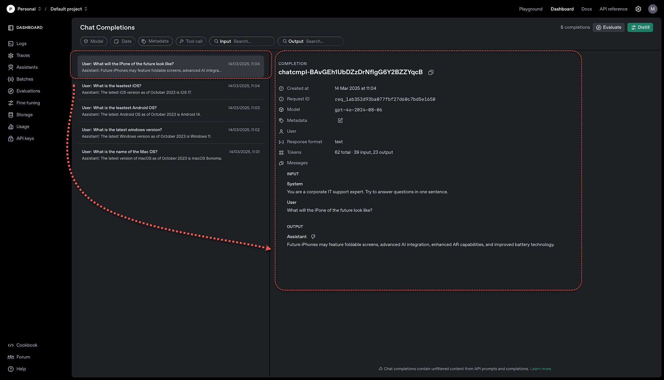
Task: Click the Usage bar chart icon
Action: tap(11, 127)
